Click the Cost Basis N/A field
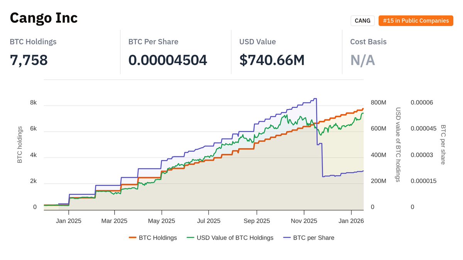Screen dimensions: 463x260 tap(362, 60)
